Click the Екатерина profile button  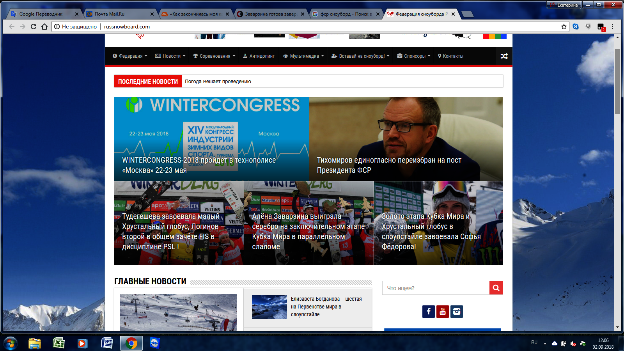point(564,5)
